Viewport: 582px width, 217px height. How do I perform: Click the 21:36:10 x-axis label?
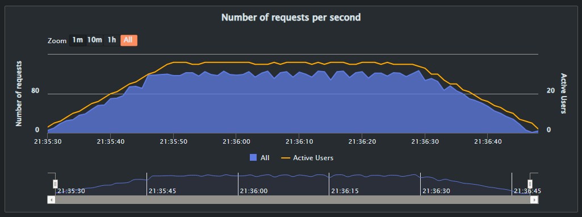coord(299,141)
